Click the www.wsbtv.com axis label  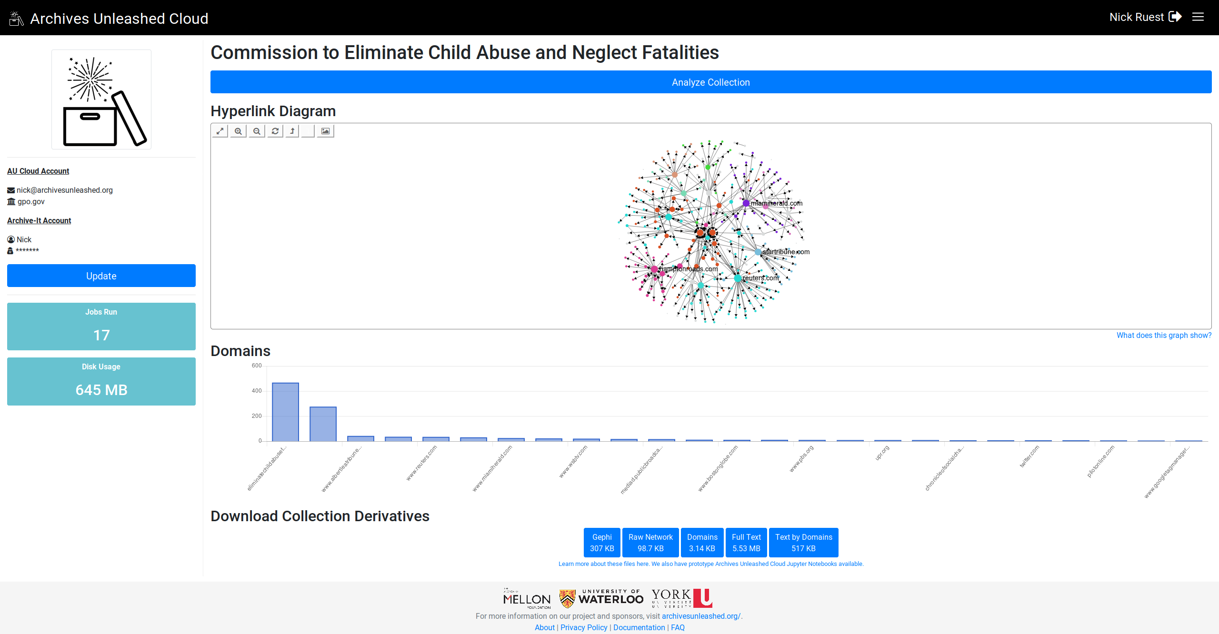pos(573,461)
